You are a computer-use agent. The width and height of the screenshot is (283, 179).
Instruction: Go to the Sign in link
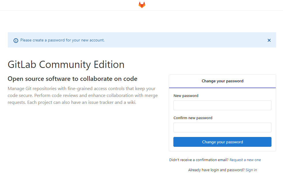pyautogui.click(x=251, y=170)
